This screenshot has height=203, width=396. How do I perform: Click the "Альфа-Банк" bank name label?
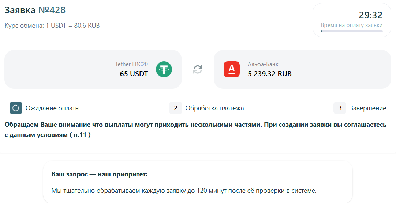tap(263, 64)
